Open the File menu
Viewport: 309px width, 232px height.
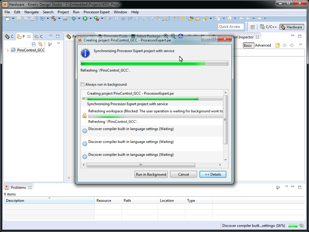[x=7, y=12]
